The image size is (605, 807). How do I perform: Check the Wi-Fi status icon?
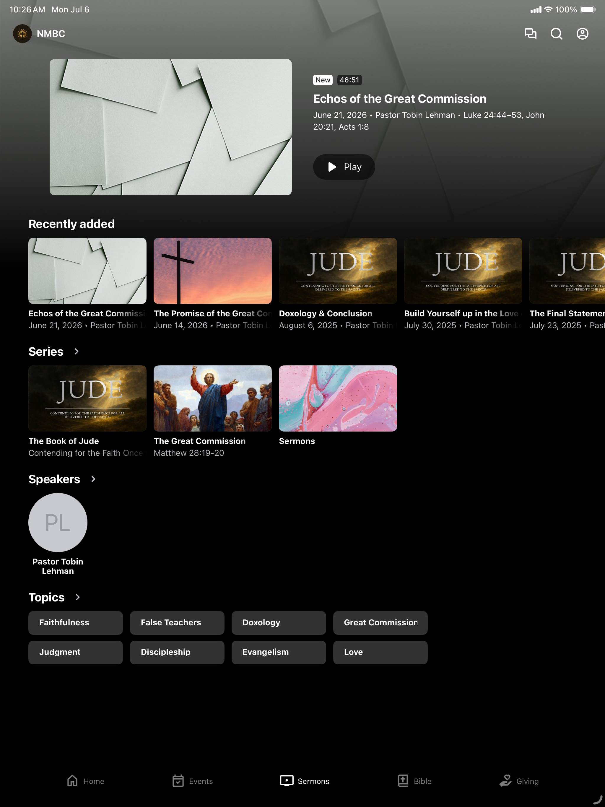[x=548, y=9]
